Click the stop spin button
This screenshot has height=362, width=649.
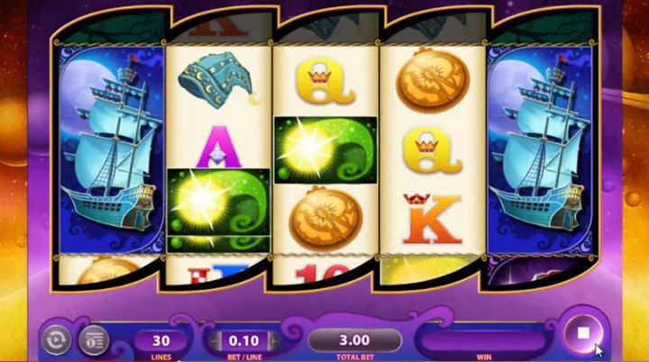tap(583, 332)
